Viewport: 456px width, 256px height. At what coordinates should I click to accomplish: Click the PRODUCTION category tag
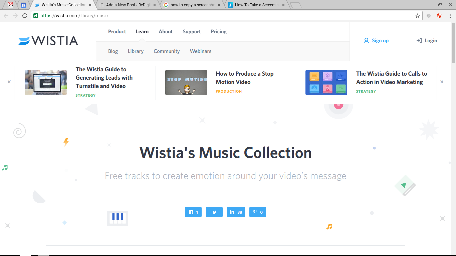point(229,91)
